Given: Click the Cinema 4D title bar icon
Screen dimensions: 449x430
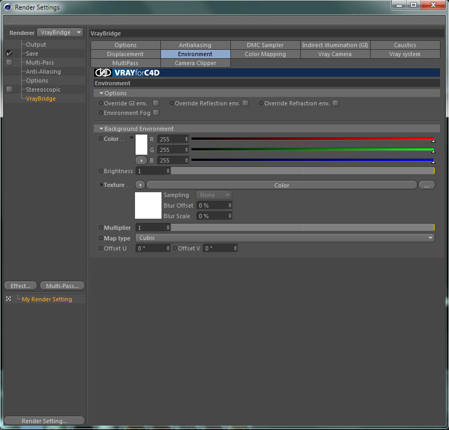Looking at the screenshot, I should (8, 7).
